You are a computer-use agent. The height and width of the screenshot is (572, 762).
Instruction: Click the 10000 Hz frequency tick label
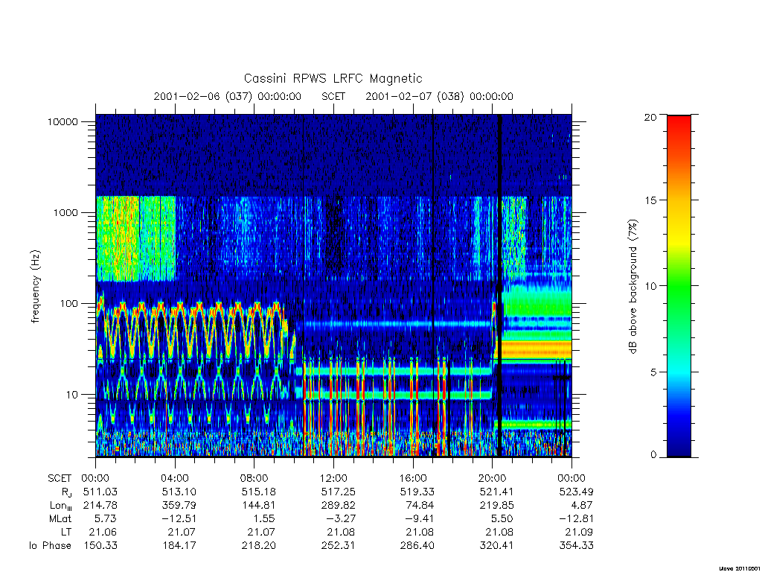point(63,121)
